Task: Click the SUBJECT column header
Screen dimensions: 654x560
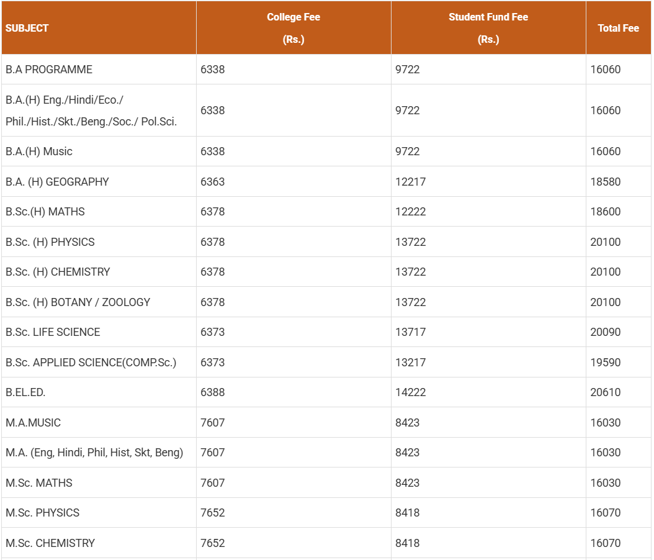Action: (27, 28)
